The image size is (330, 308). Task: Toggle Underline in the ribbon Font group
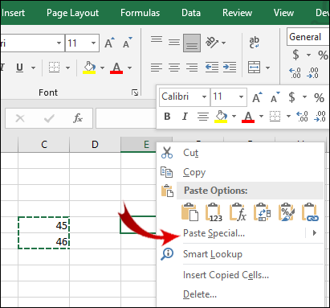(x=19, y=68)
